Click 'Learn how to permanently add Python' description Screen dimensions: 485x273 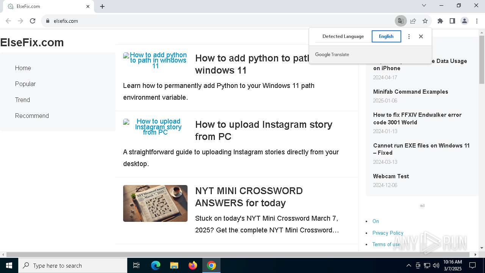click(219, 91)
